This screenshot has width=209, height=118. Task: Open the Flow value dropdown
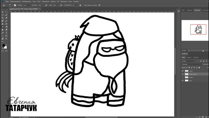[58, 5]
